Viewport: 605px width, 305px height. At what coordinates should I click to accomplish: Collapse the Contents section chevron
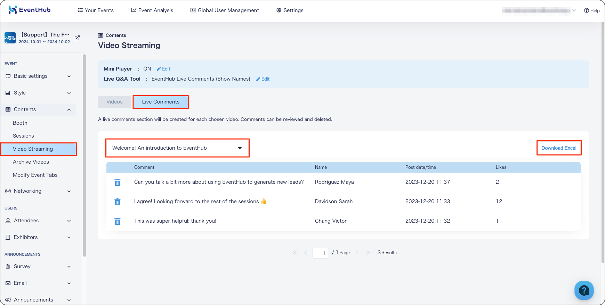69,110
